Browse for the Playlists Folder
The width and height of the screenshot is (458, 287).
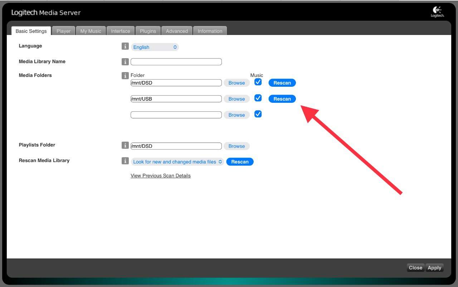point(237,146)
